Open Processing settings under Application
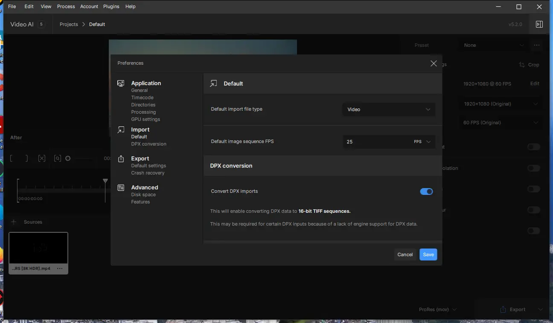This screenshot has width=553, height=323. 143,112
